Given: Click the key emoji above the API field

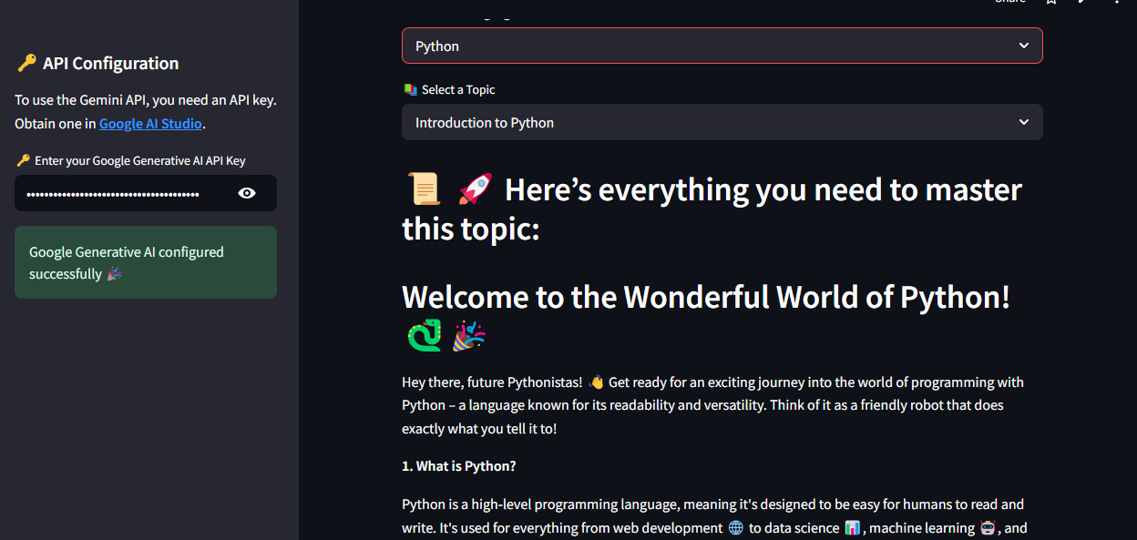Looking at the screenshot, I should pos(24,160).
